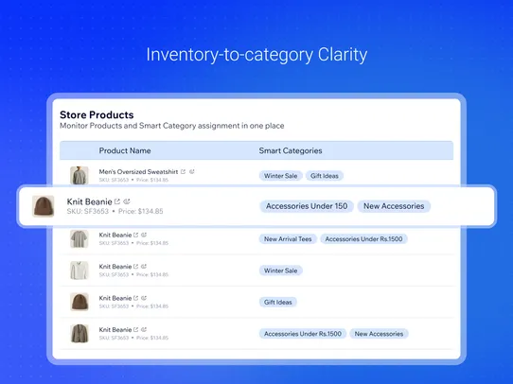The height and width of the screenshot is (384, 513).
Task: Click icon right of external-link icon in blazer thumbnail row
Action: (x=144, y=329)
